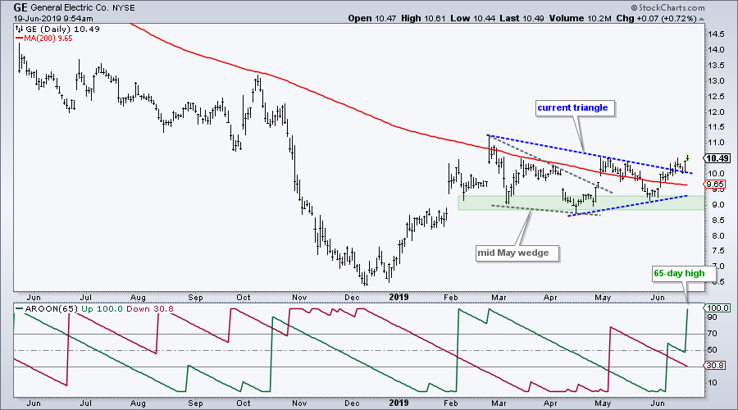Screen dimensions: 738x410
Task: Click the 11.0 price axis label
Action: point(715,143)
